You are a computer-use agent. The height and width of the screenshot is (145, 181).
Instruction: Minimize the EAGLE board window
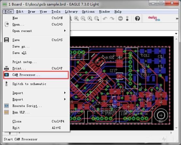point(153,3)
